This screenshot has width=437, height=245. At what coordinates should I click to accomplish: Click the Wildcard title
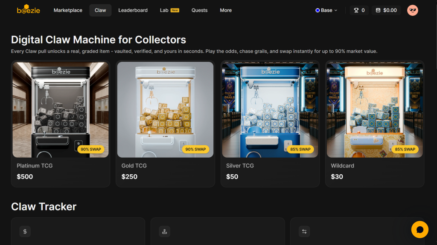[343, 166]
